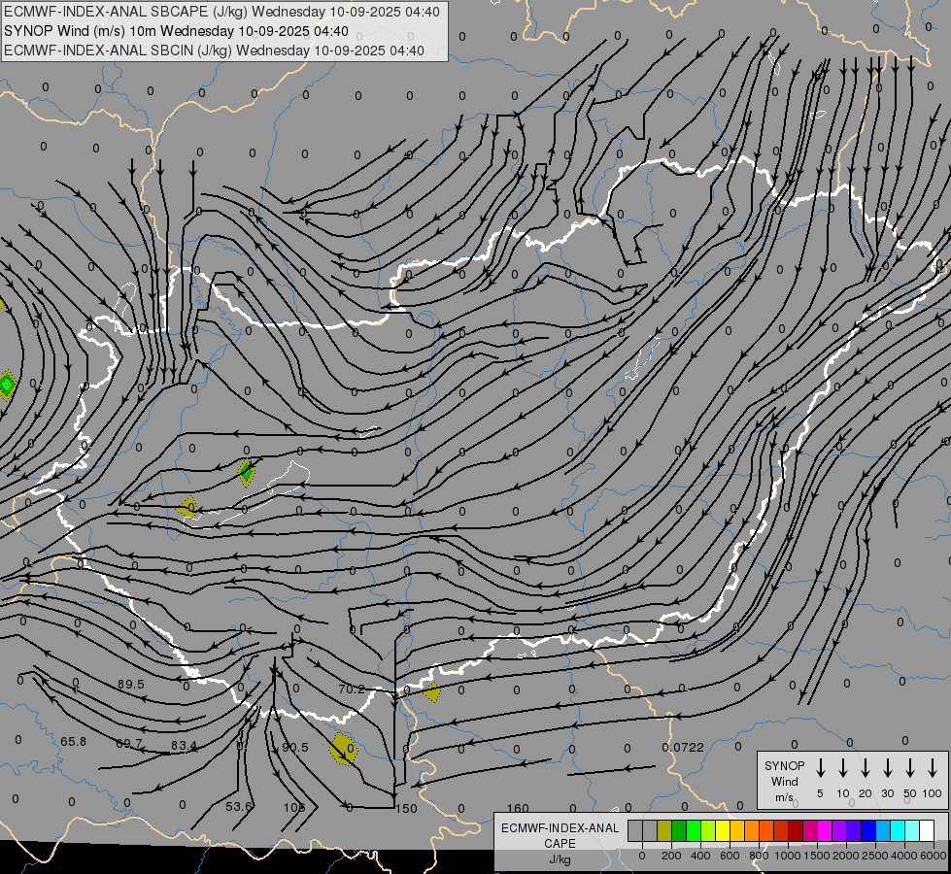Screen dimensions: 951x874
Task: Click the 105 value on the map
Action: tap(294, 807)
